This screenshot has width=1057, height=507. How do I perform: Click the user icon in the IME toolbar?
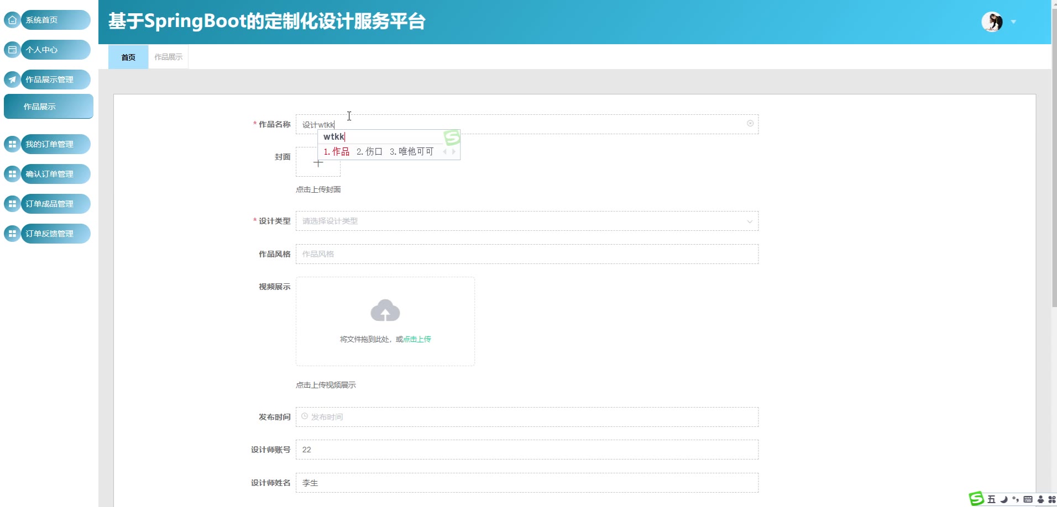coord(1040,499)
